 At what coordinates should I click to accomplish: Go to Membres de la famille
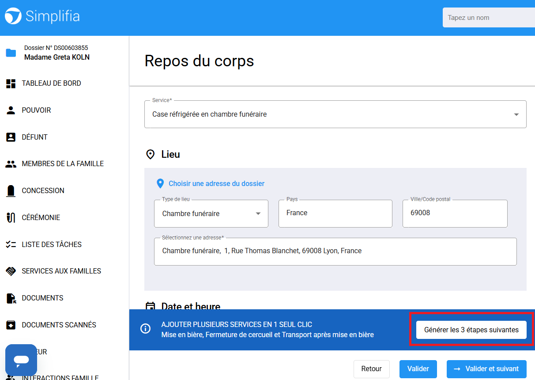63,164
